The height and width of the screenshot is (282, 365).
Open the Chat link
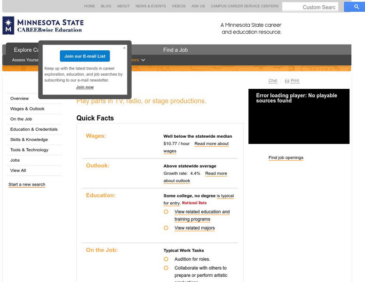273,80
